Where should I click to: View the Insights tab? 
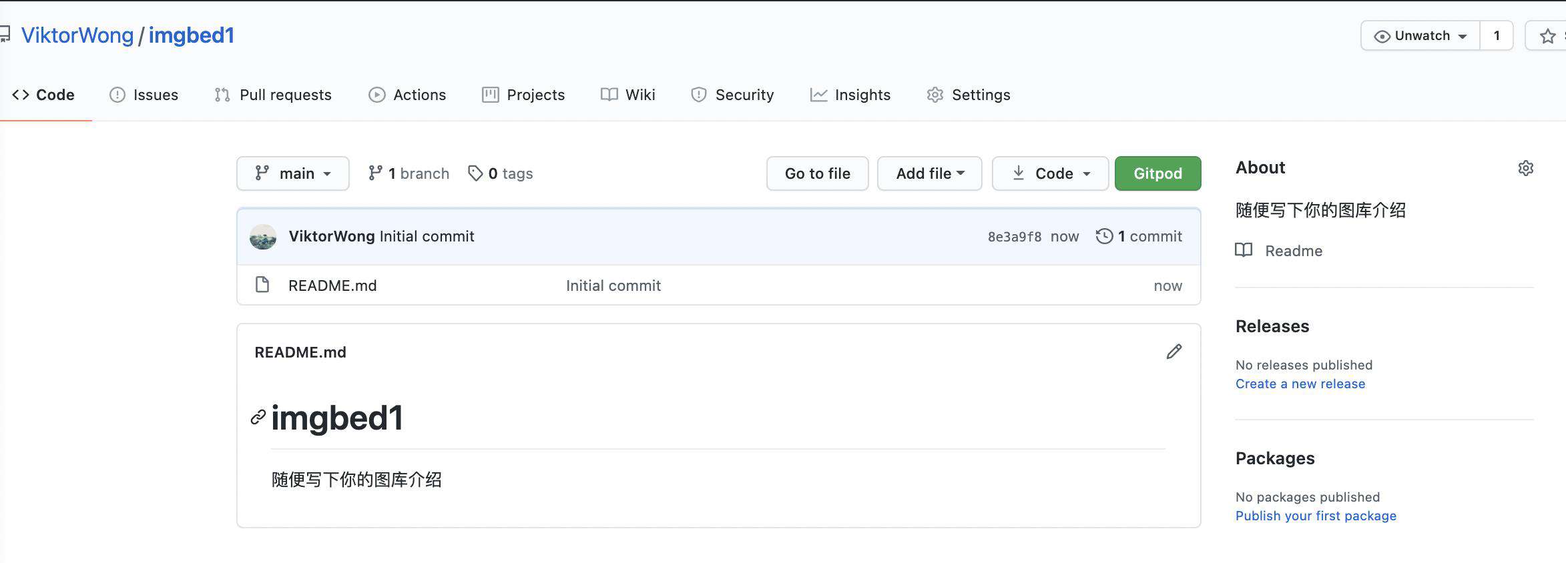click(850, 95)
